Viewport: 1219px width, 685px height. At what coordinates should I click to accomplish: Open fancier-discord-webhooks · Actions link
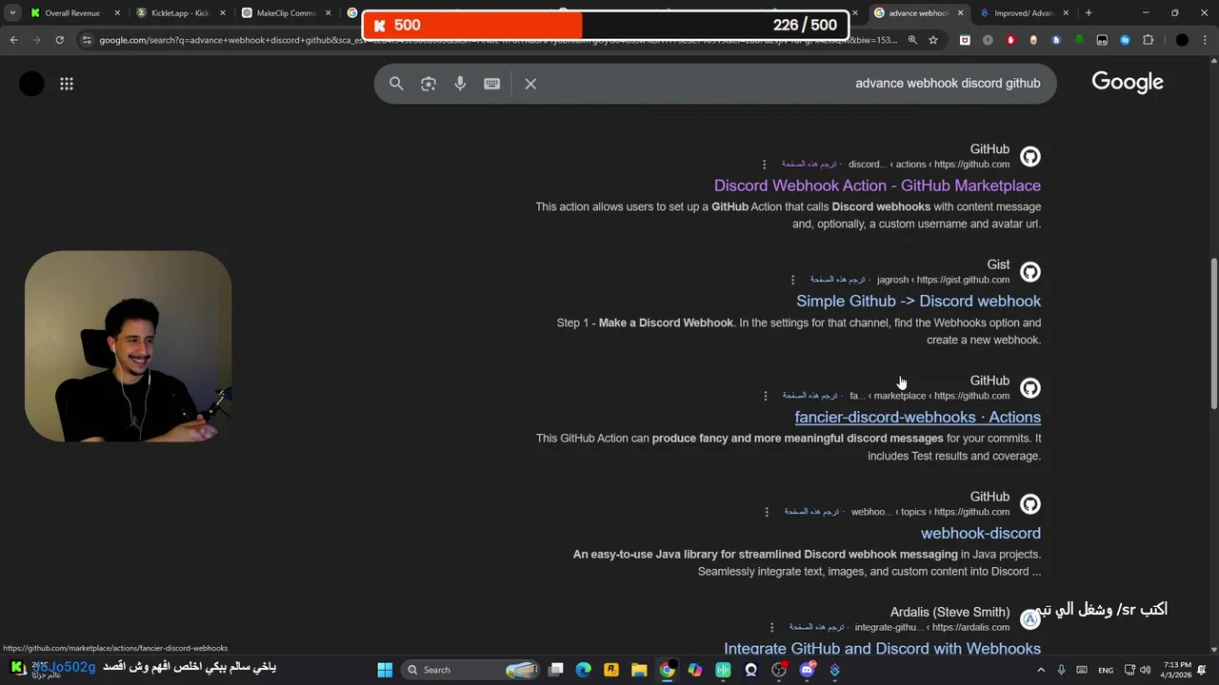tap(918, 417)
